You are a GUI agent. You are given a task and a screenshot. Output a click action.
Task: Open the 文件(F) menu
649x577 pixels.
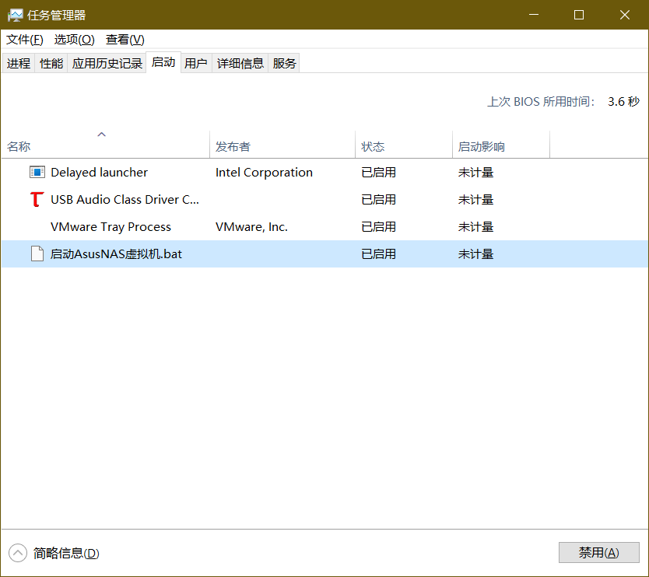(25, 40)
